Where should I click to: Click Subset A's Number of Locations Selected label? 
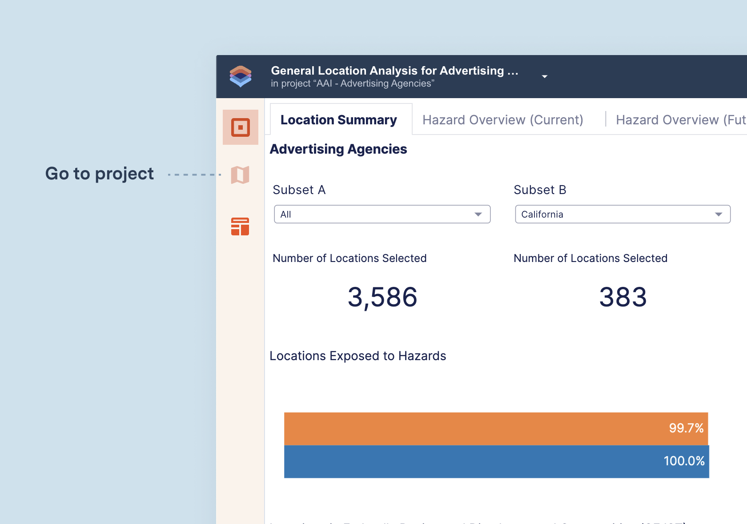349,258
